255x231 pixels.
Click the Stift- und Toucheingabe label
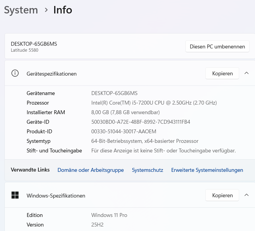54,151
